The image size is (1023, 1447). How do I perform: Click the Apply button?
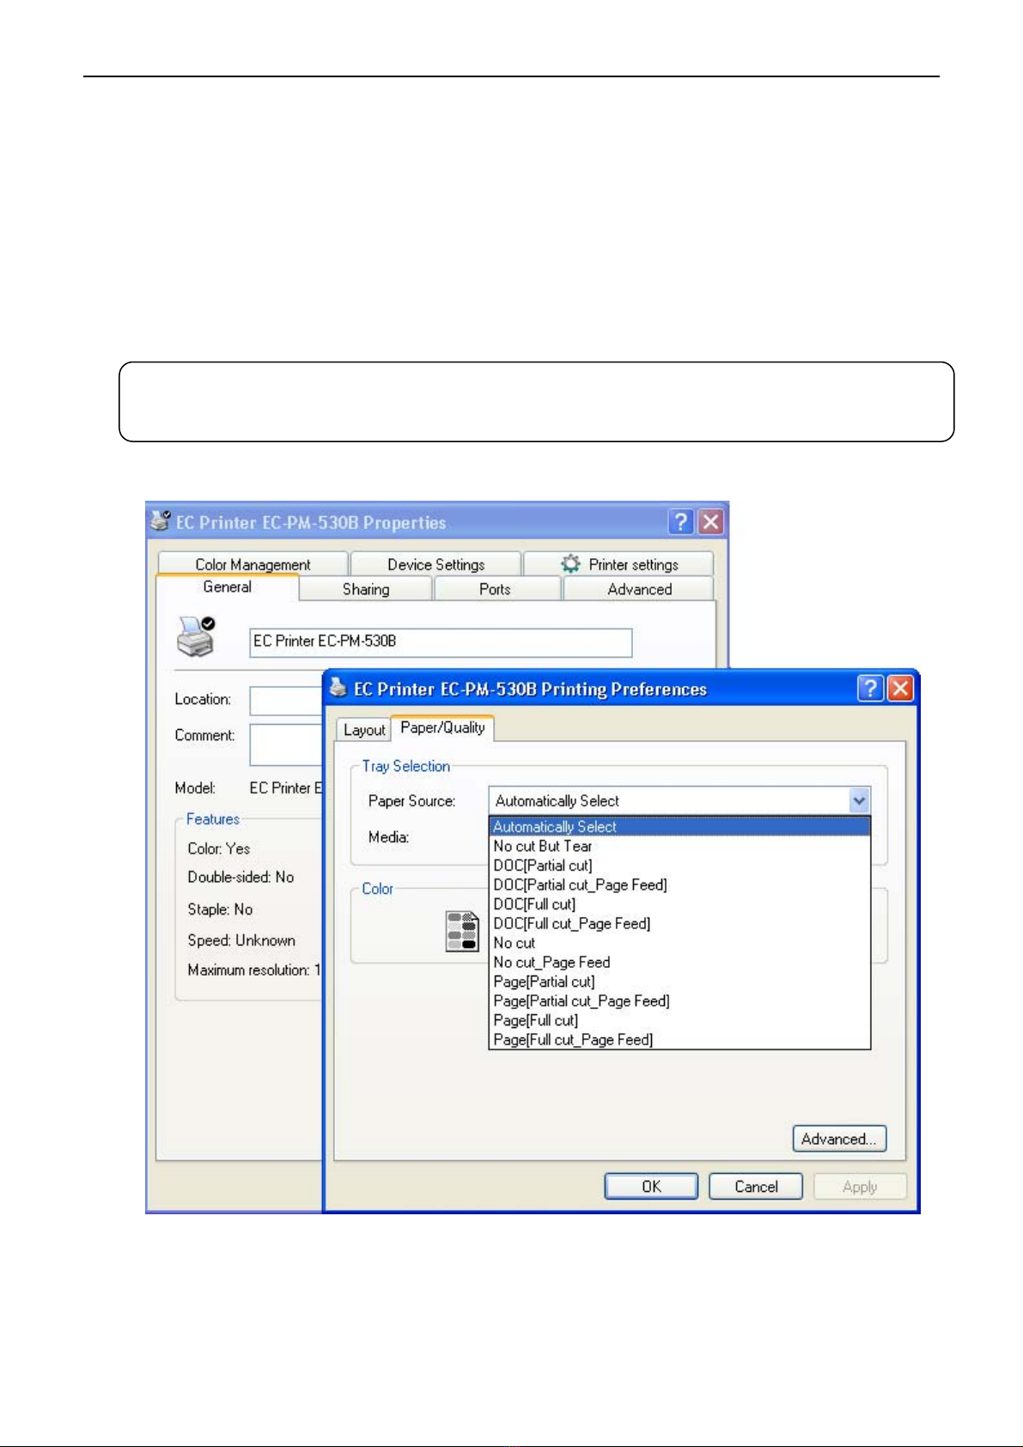tap(860, 1186)
